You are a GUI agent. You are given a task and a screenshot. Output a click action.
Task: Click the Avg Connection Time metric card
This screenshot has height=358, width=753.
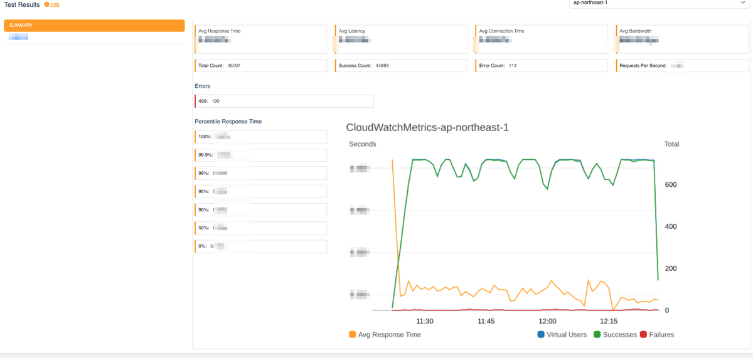pos(542,39)
